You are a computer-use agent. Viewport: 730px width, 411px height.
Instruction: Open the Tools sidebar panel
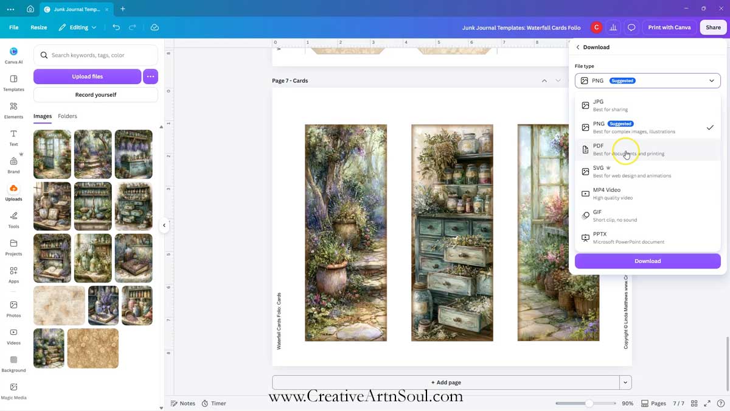coord(13,220)
